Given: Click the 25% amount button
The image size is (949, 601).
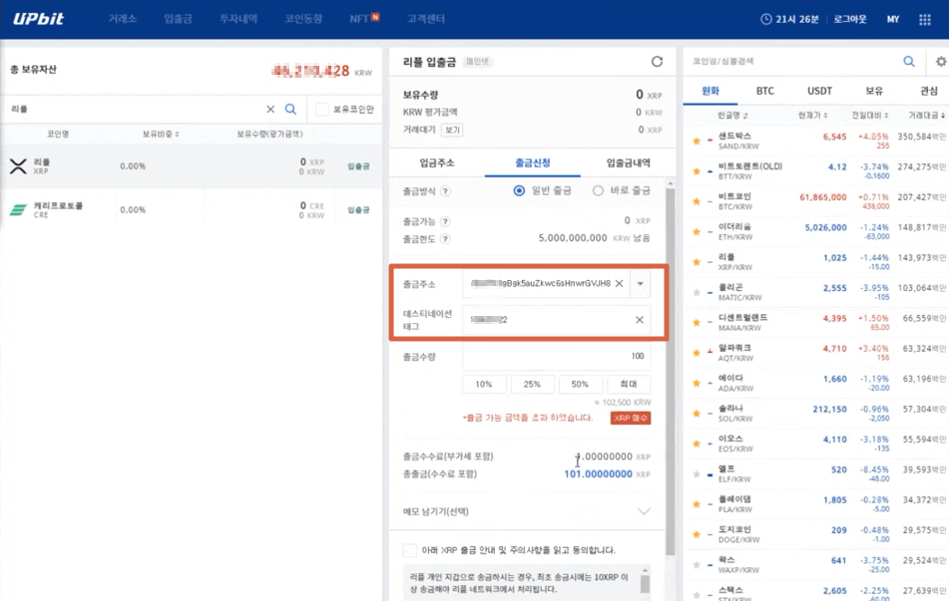Looking at the screenshot, I should click(x=532, y=384).
